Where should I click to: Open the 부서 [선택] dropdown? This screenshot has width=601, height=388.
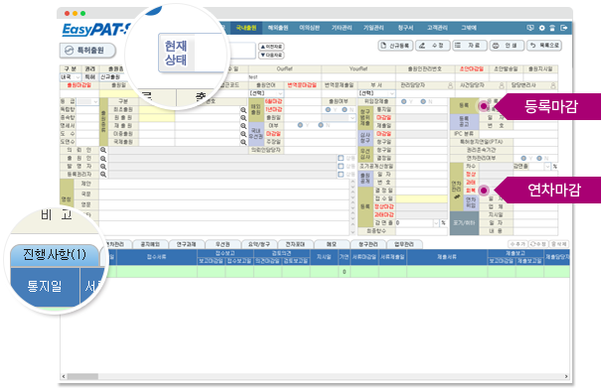tap(376, 93)
